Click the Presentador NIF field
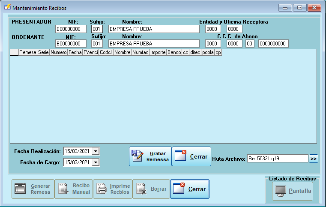This screenshot has height=207, width=326. coord(71,29)
